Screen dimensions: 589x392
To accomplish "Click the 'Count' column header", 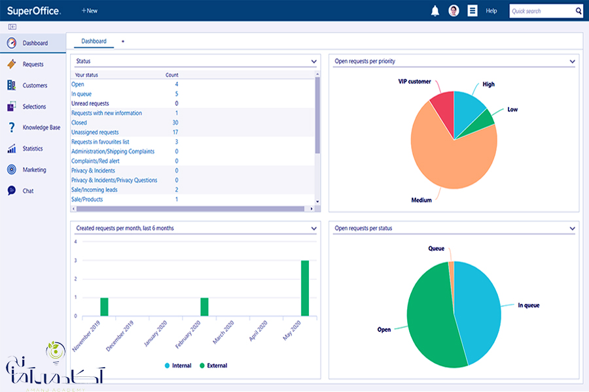I will point(172,75).
